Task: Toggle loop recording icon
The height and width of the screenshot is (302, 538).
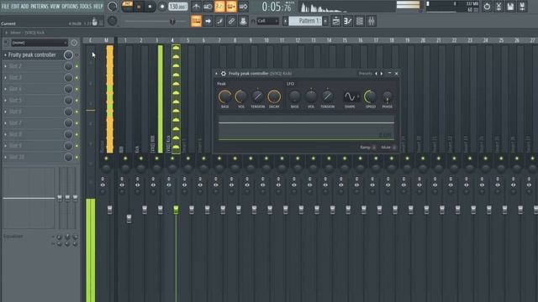Action: point(243,6)
